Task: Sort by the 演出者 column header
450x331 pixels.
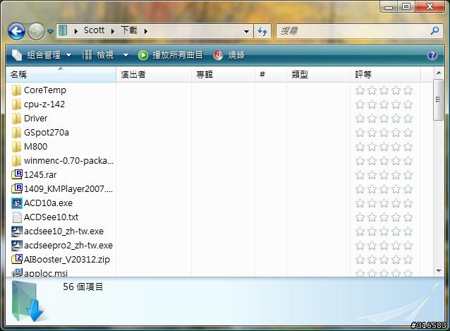Action: pyautogui.click(x=154, y=75)
